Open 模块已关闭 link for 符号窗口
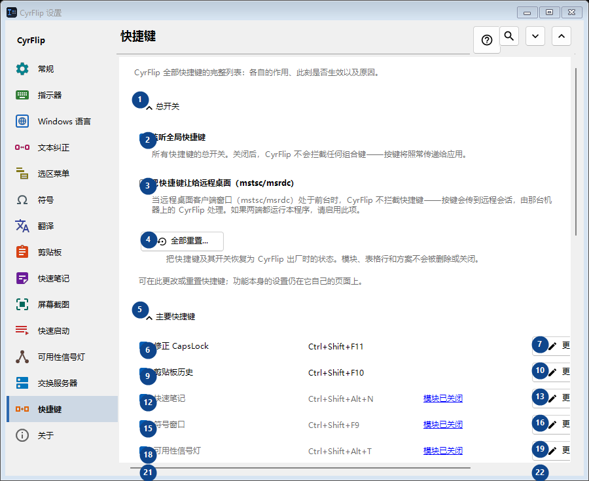The image size is (589, 481). pos(443,425)
